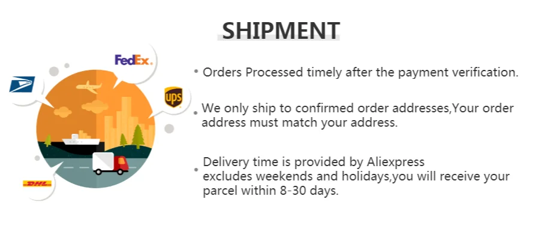This screenshot has height=239, width=559.
Task: Click the small tree at the left edge
Action: click(48, 140)
